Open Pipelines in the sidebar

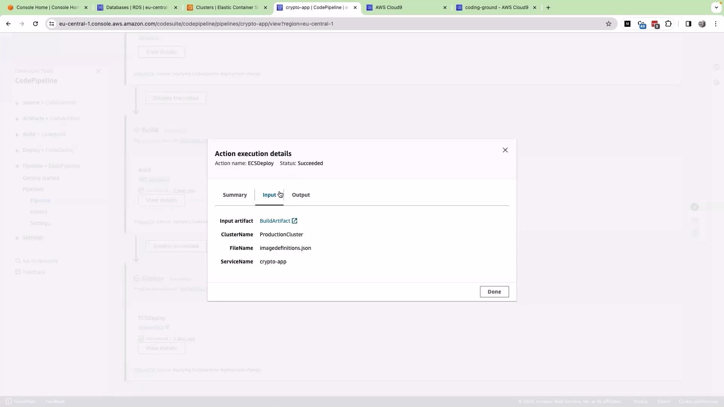[x=33, y=189]
